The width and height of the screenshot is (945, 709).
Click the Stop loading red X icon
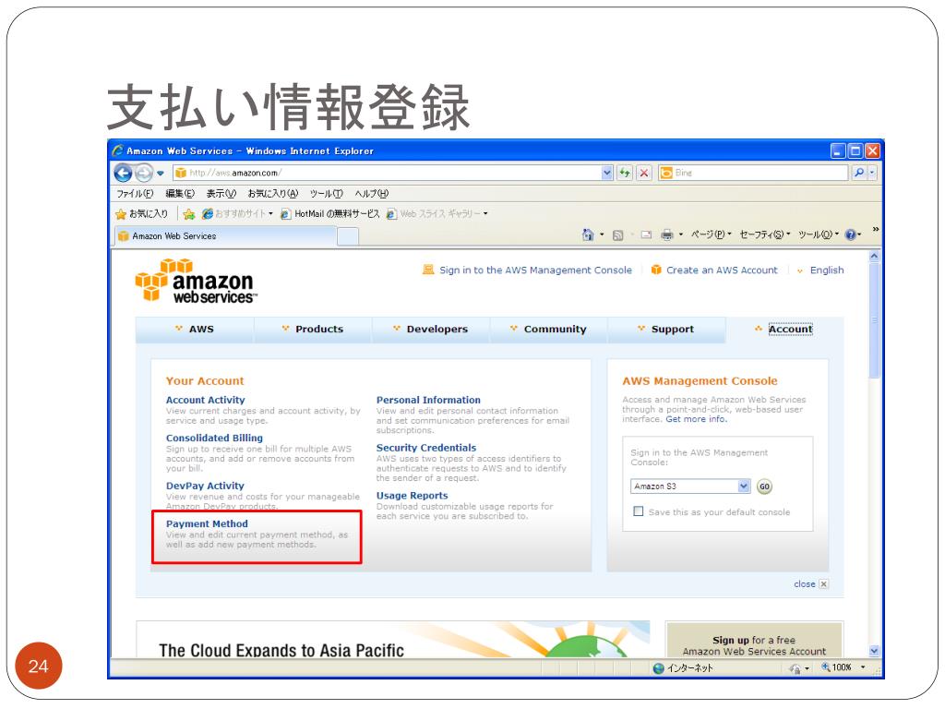coord(644,173)
